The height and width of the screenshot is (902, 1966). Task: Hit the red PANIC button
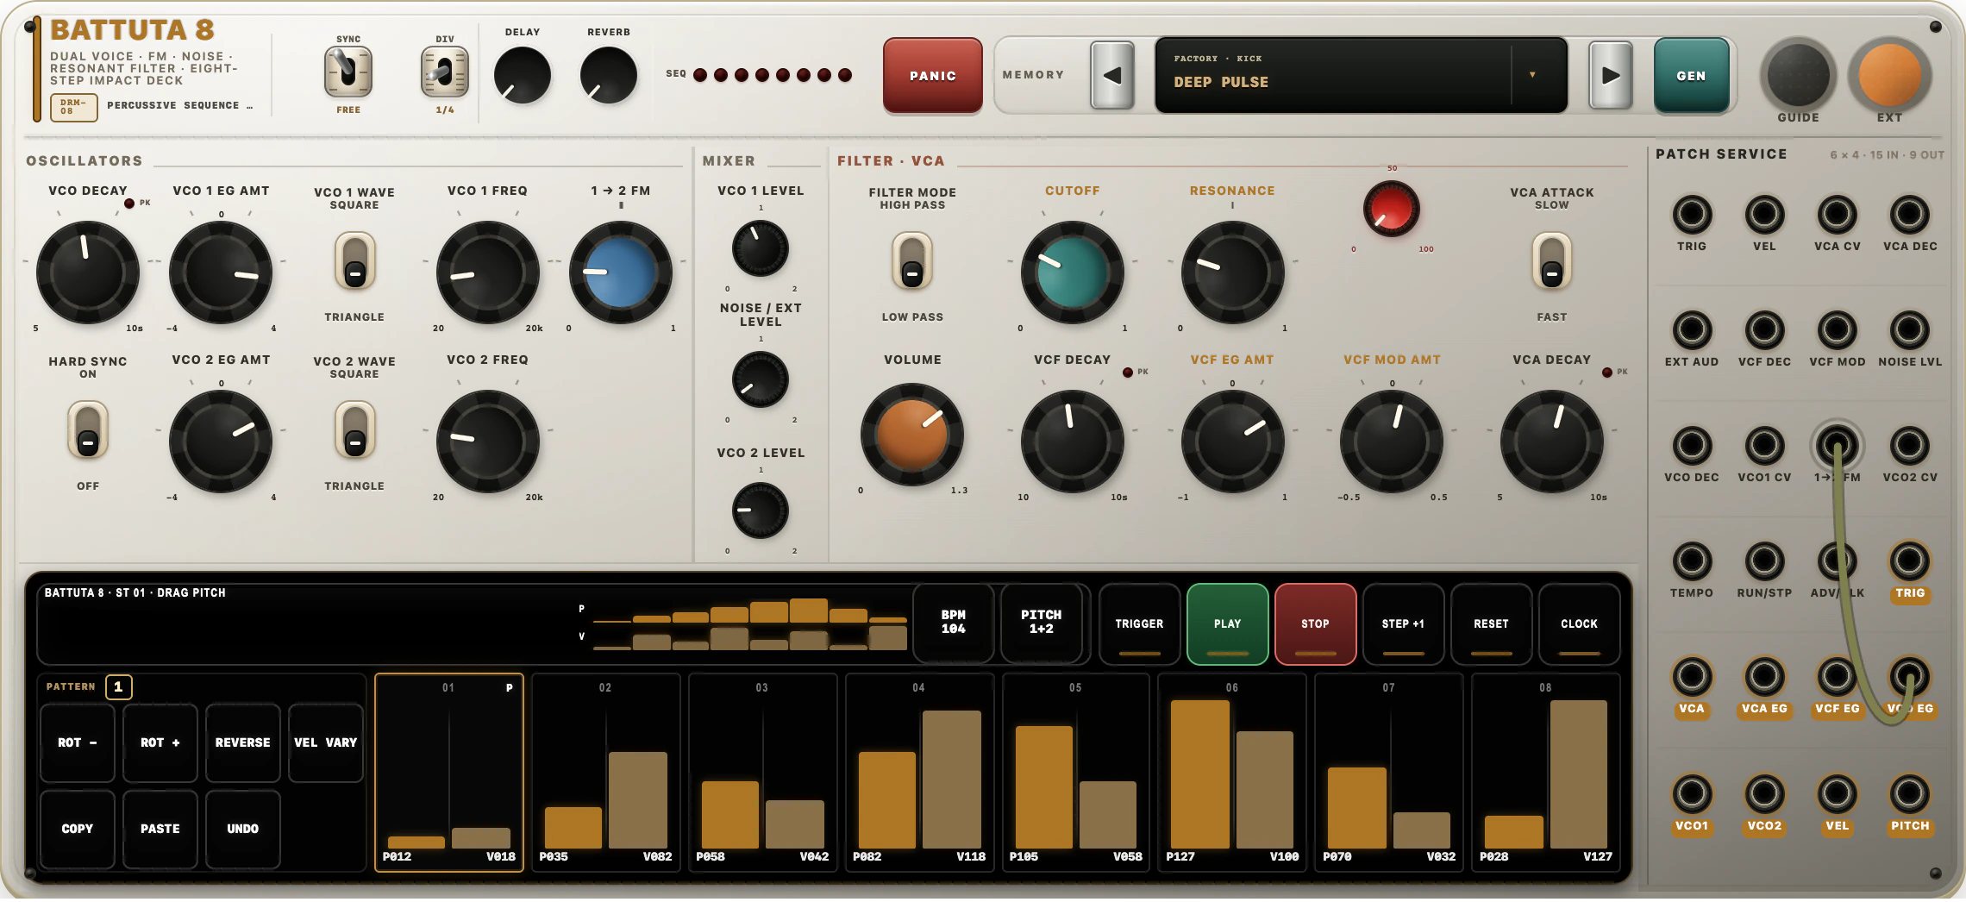point(933,76)
